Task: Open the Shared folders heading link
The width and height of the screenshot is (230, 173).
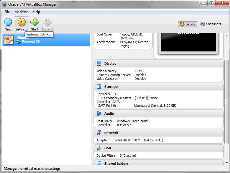Action: [x=116, y=164]
